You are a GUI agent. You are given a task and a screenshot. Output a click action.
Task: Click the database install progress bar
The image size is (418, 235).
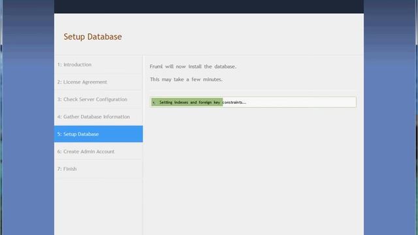253,102
